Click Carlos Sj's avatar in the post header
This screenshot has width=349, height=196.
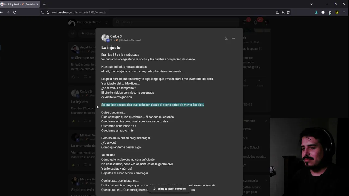[x=105, y=38]
